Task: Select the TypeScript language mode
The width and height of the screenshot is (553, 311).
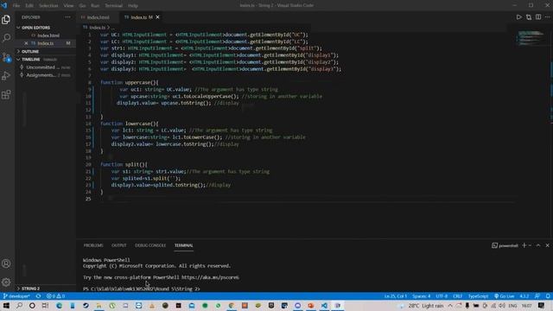Action: pyautogui.click(x=478, y=296)
